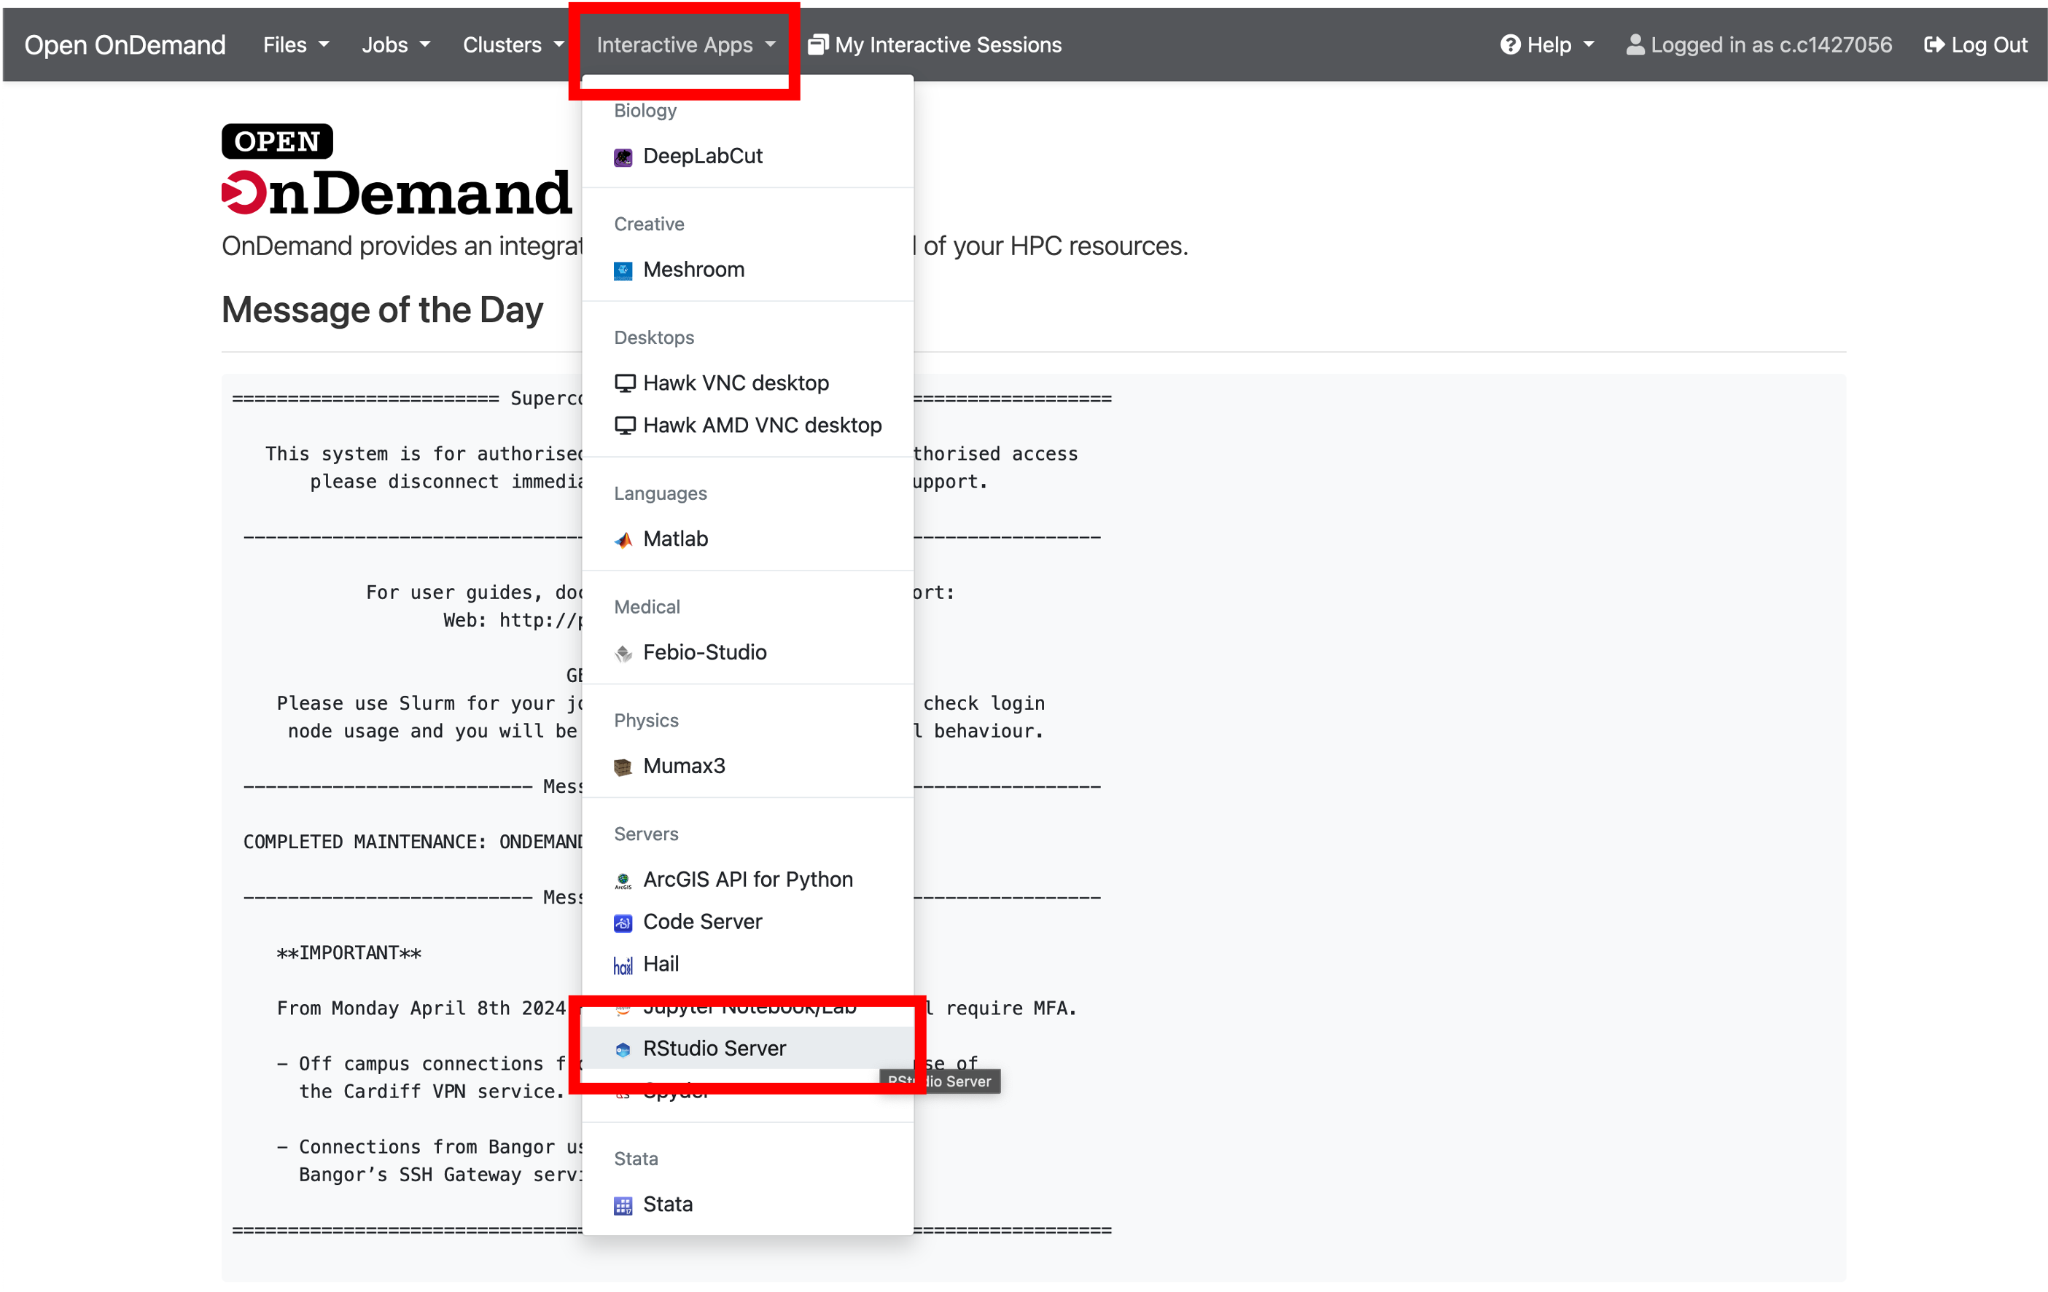The width and height of the screenshot is (2048, 1292).
Task: Click the ArcGIS API for Python icon
Action: click(x=623, y=880)
